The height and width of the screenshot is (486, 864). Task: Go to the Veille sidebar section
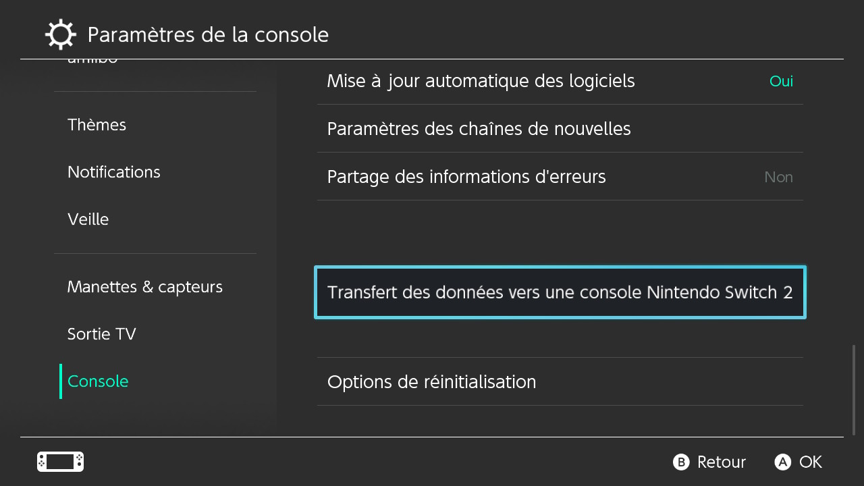(88, 219)
